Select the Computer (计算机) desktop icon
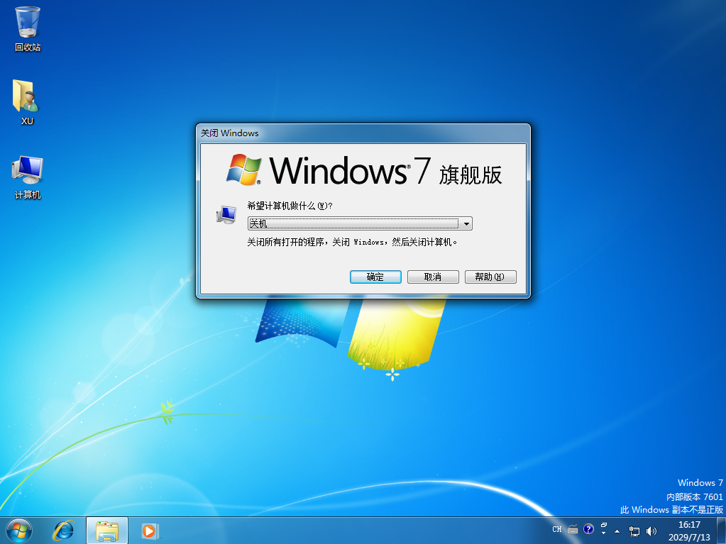Image resolution: width=726 pixels, height=544 pixels. 27,176
